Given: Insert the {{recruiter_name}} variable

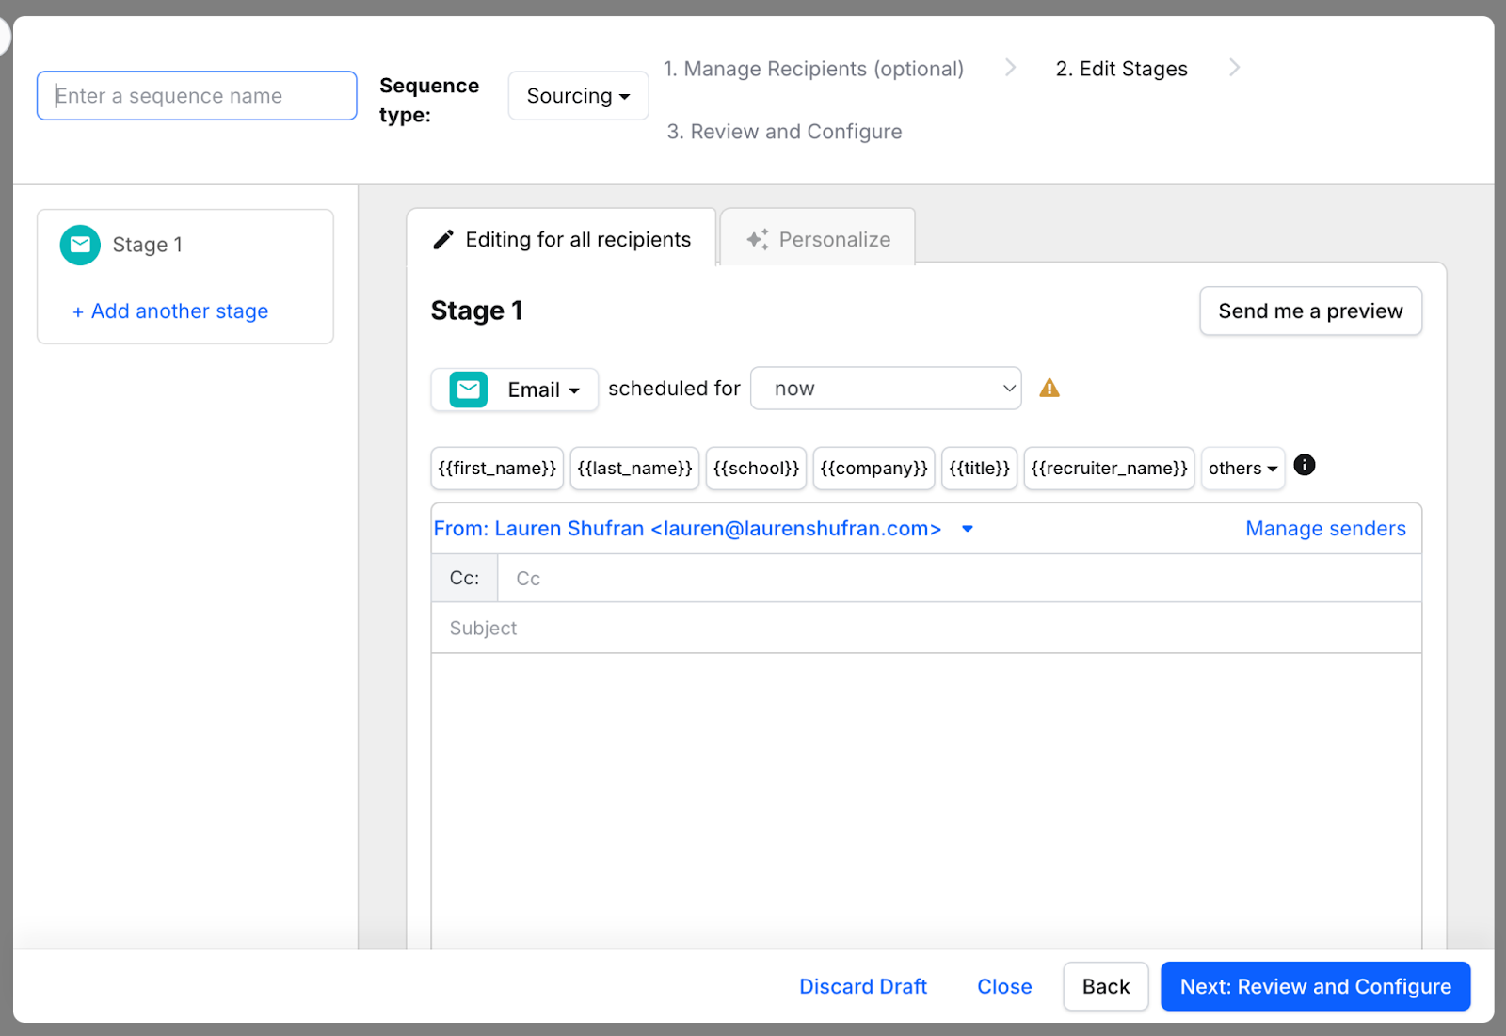Looking at the screenshot, I should pyautogui.click(x=1109, y=469).
